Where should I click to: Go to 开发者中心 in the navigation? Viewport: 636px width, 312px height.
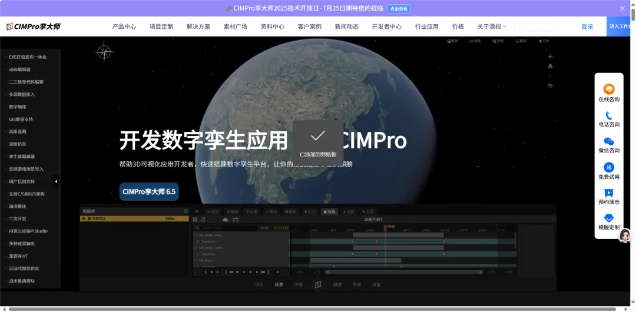pyautogui.click(x=386, y=26)
